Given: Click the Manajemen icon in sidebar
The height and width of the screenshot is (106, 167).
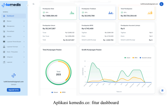Looking at the screenshot, I should 4,26.
